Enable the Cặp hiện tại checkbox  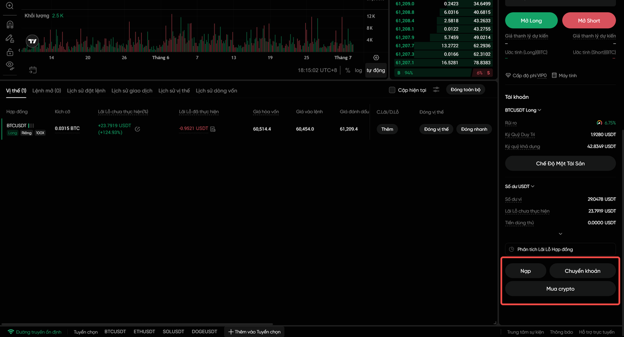pyautogui.click(x=392, y=90)
